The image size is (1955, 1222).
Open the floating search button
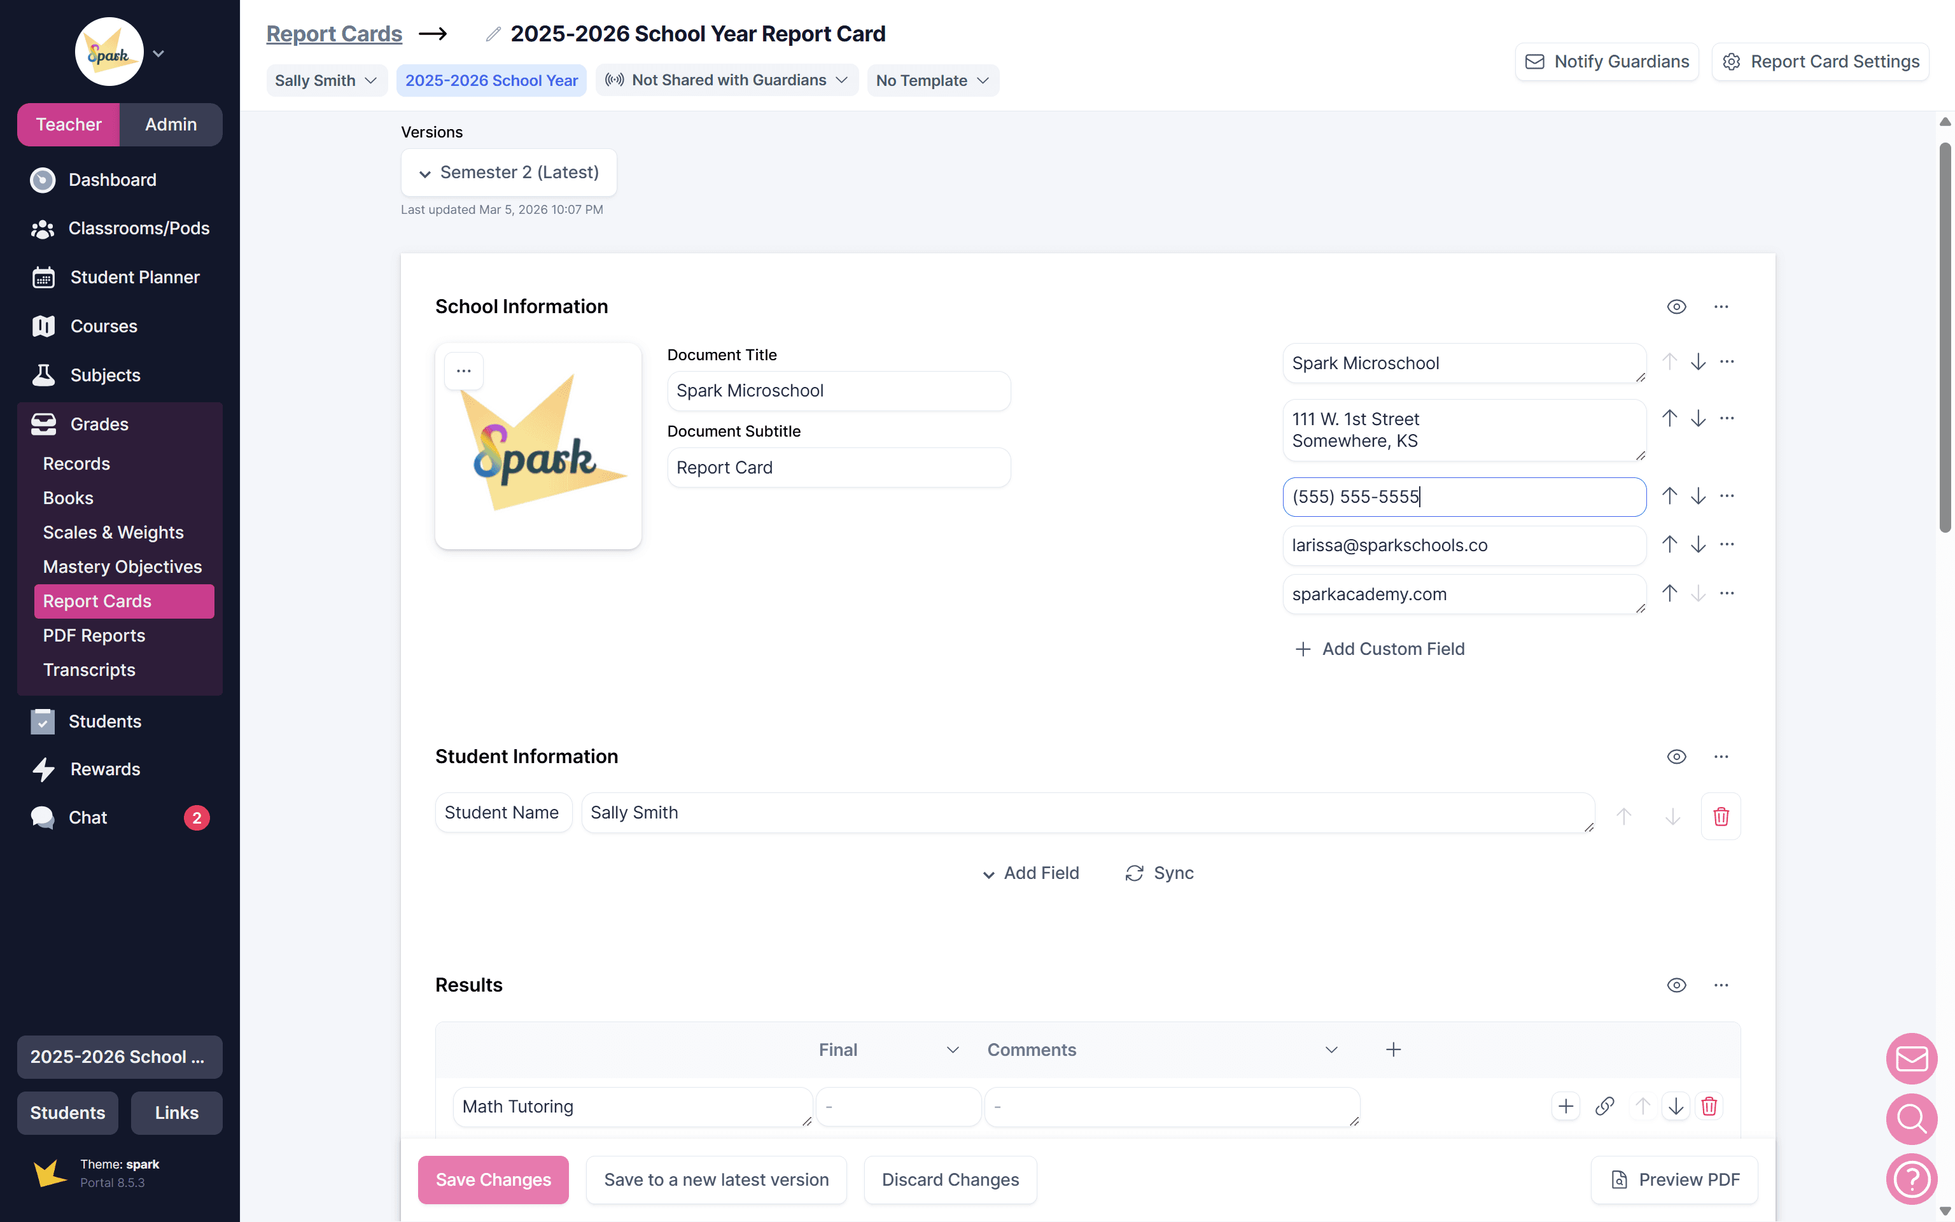click(x=1911, y=1118)
